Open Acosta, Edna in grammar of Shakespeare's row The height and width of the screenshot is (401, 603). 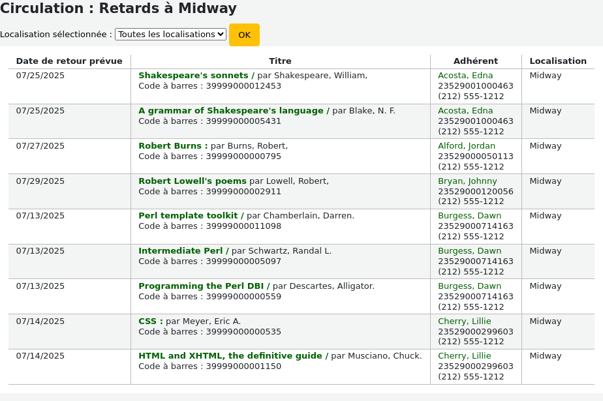[465, 111]
